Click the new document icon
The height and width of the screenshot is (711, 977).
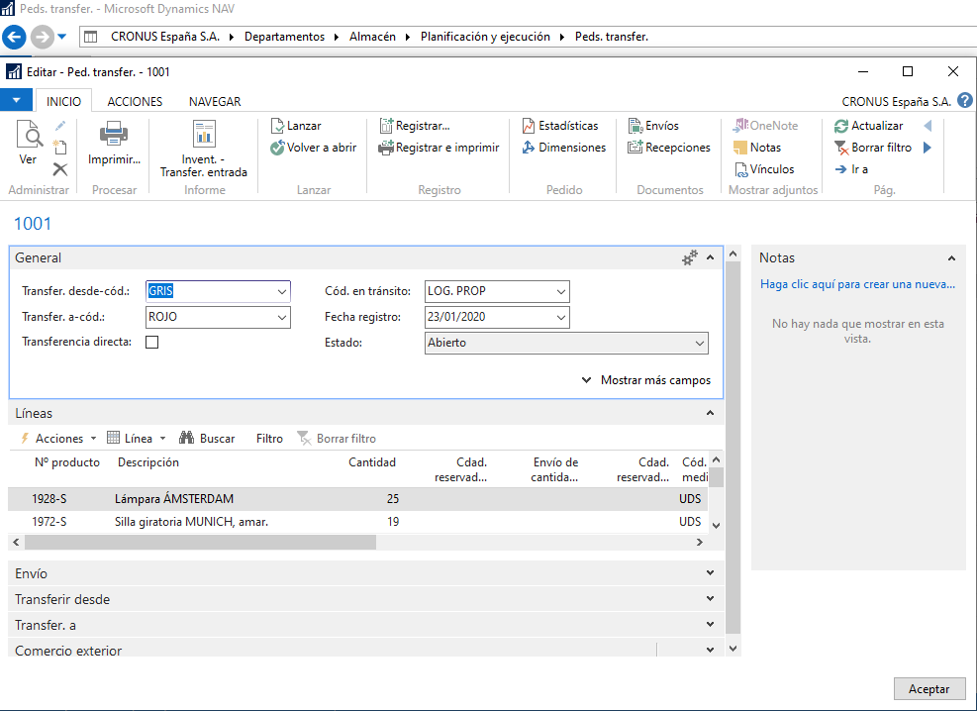59,148
